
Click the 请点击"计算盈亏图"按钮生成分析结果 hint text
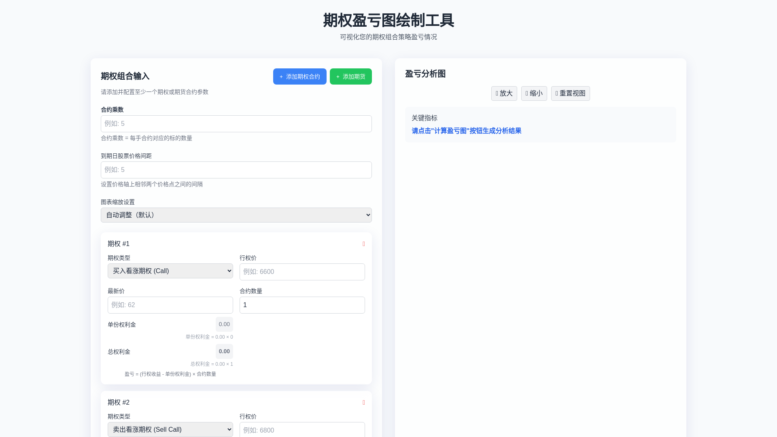(x=466, y=131)
